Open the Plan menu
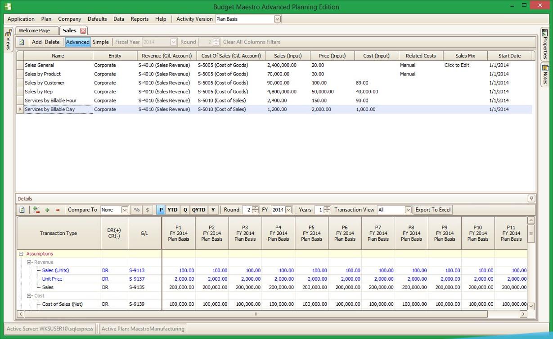The image size is (553, 339). 46,19
